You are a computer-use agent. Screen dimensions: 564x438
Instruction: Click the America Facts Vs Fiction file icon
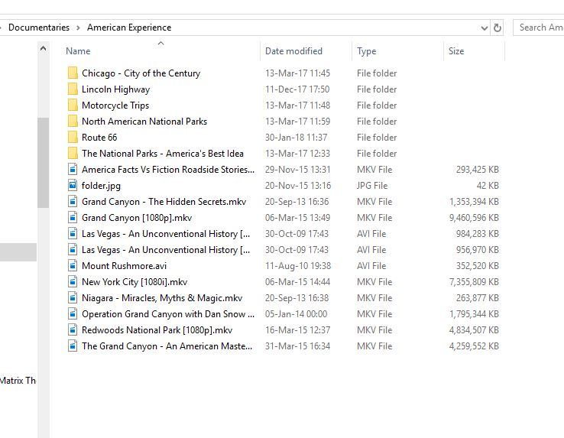click(x=73, y=169)
